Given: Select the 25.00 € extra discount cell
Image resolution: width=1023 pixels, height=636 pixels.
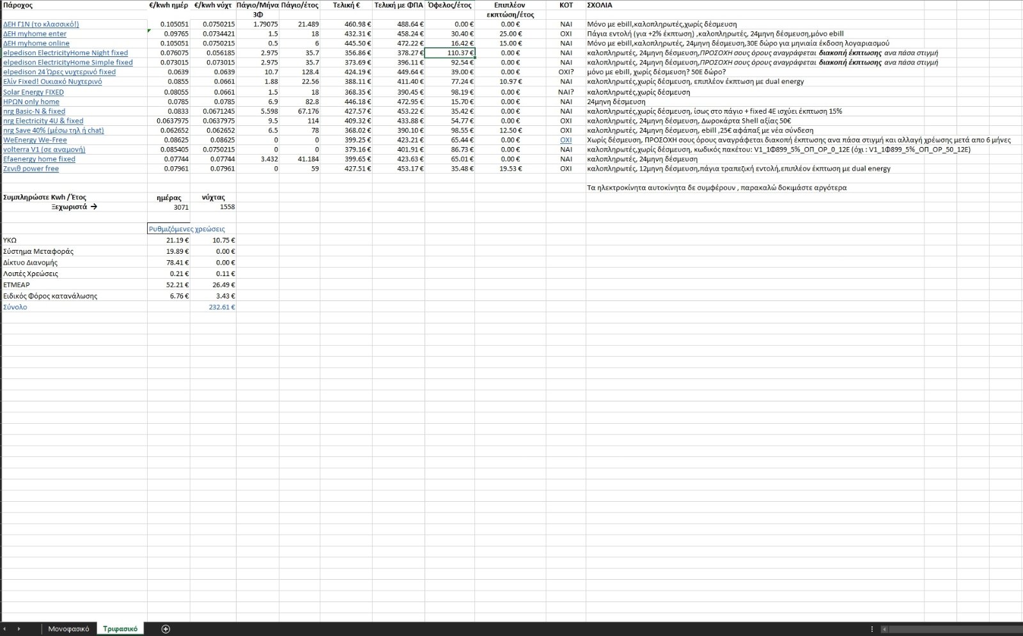Looking at the screenshot, I should pos(510,34).
